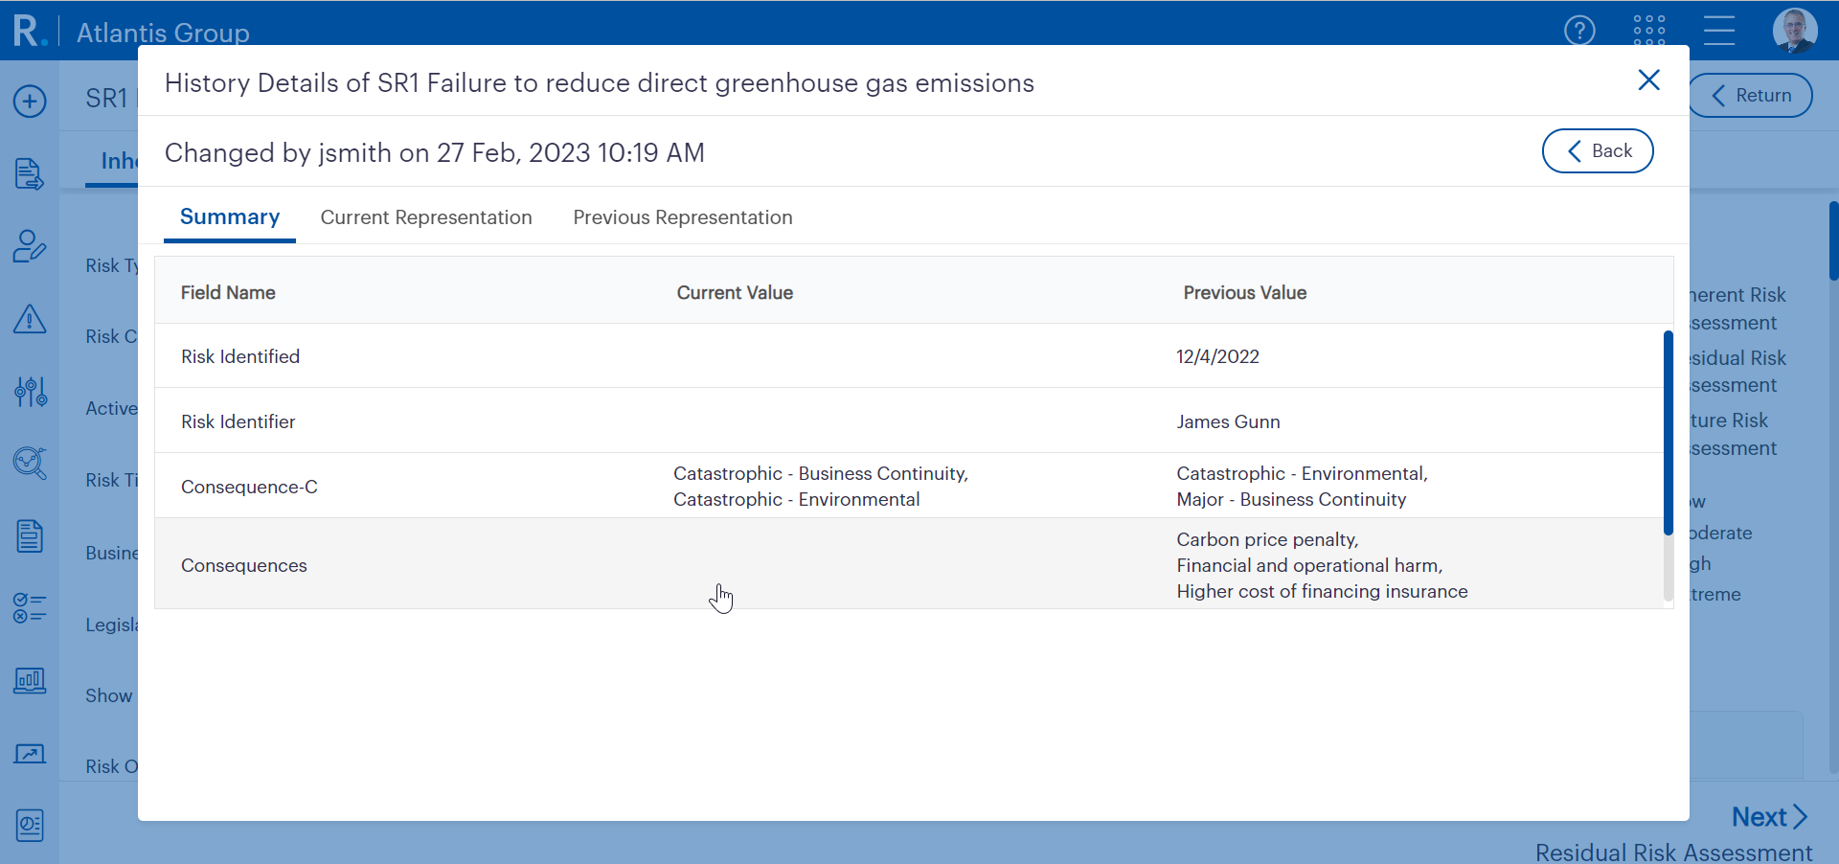Select the Risk Identifier field name
The image size is (1839, 864).
point(238,421)
